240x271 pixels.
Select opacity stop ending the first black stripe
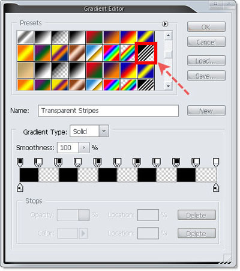(x=38, y=162)
